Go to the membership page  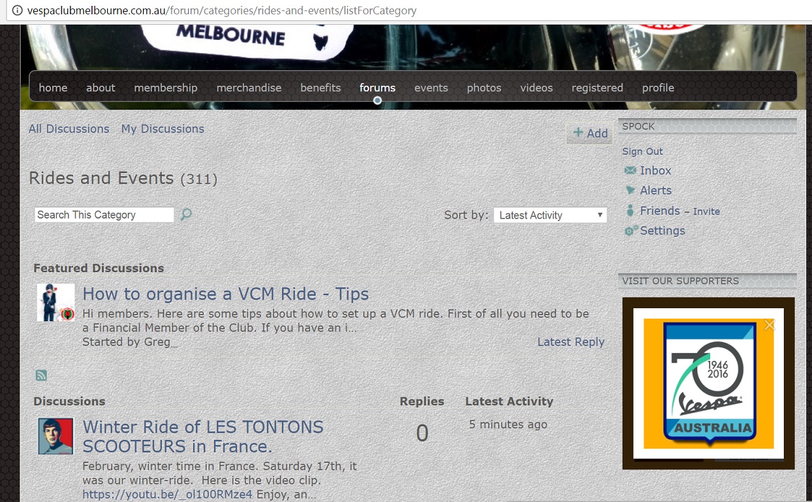(x=166, y=88)
